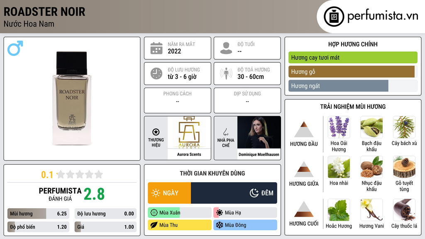This screenshot has height=239, width=425.
Task: Click the gray-blue Hương ngát accord bar
Action: (x=353, y=86)
